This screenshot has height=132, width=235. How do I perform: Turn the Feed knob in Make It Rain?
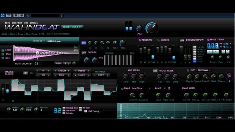[x=212, y=57]
